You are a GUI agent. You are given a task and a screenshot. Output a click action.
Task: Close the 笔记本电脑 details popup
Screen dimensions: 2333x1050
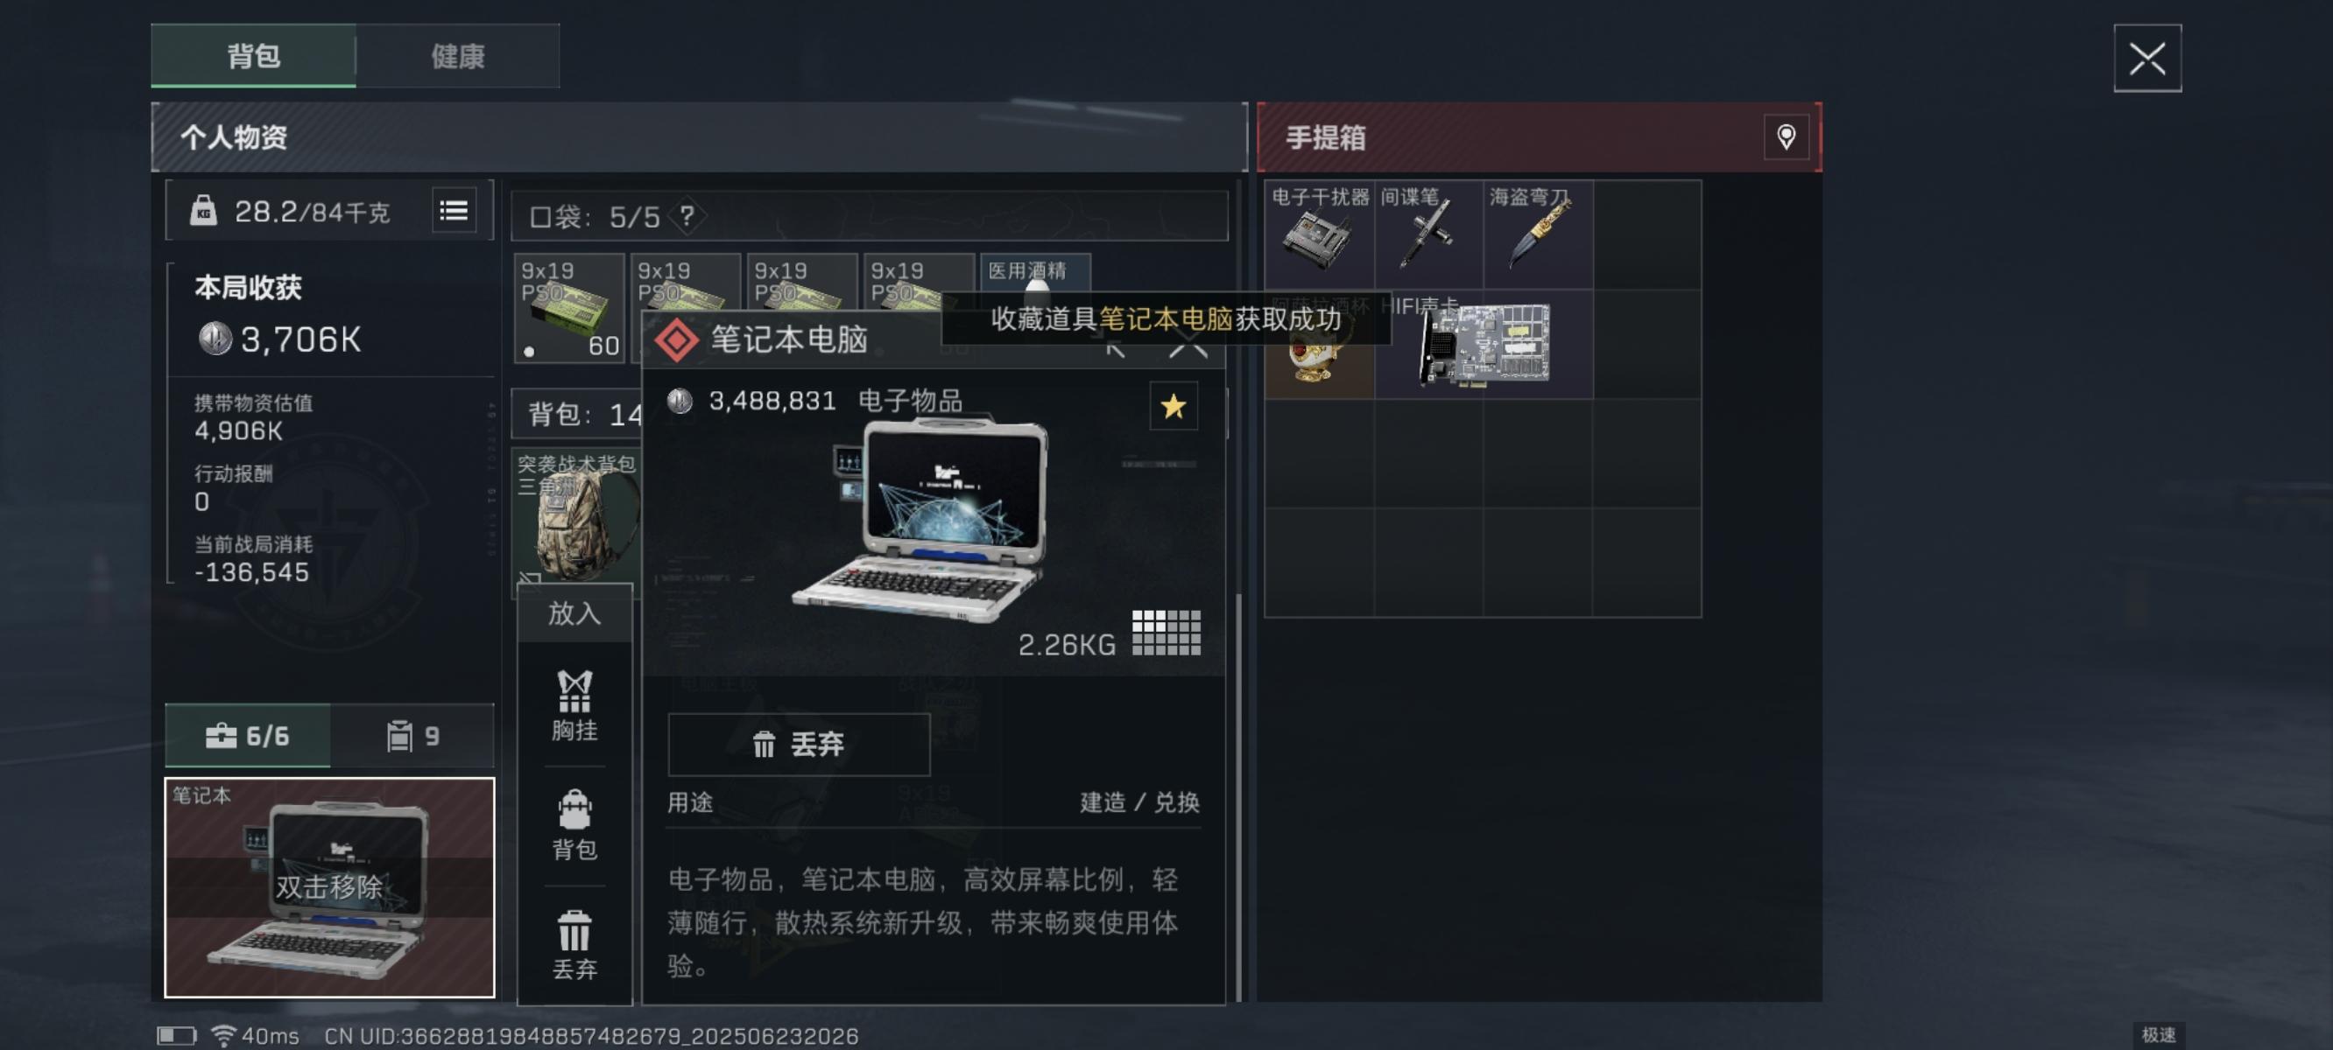click(x=1188, y=346)
